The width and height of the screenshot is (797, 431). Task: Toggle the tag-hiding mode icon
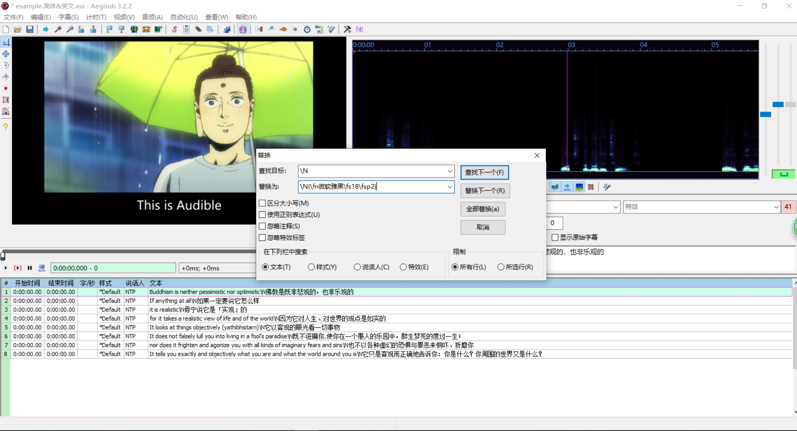359,29
